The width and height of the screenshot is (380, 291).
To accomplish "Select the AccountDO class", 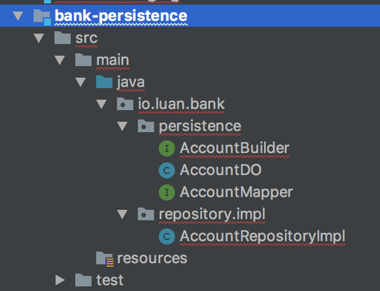I will coord(221,170).
